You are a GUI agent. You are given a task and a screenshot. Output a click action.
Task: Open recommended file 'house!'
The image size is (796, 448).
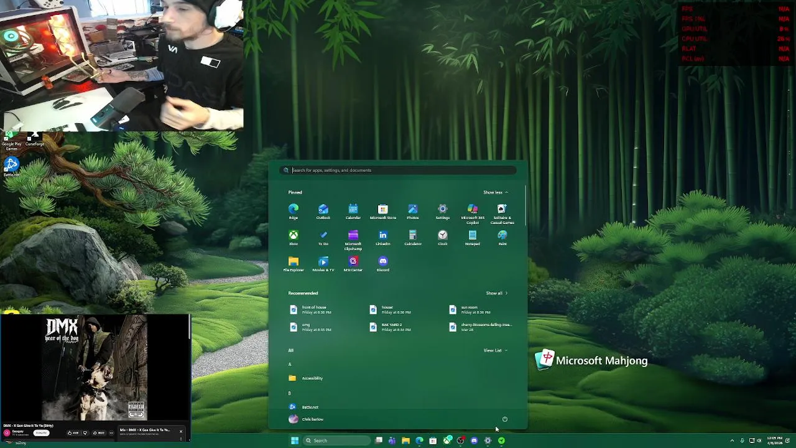[391, 309]
